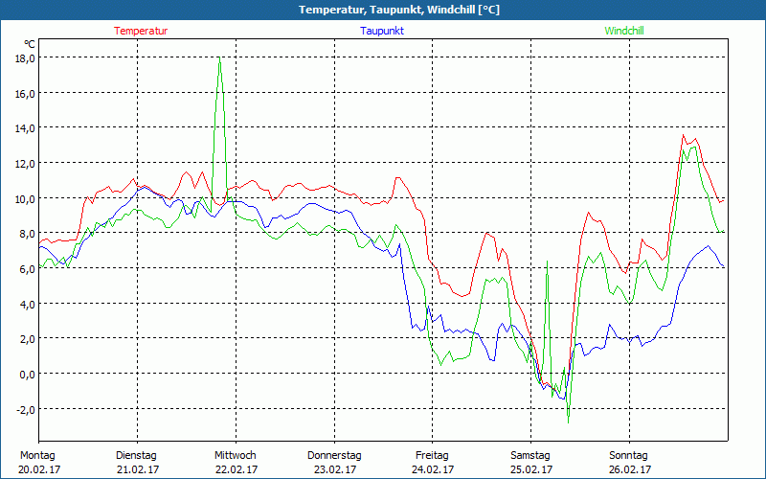Viewport: 766px width, 479px height.
Task: Click the date 22.02.17
Action: [237, 469]
